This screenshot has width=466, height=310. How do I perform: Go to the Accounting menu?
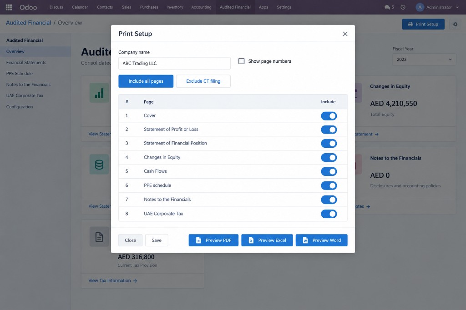(x=201, y=7)
